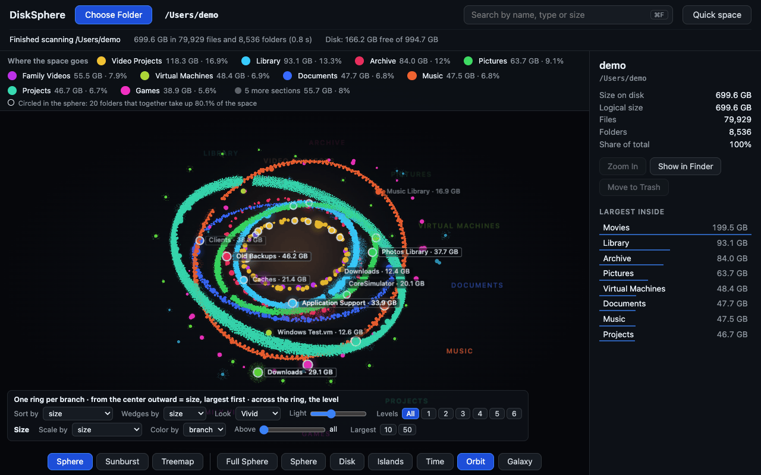761x475 pixels.
Task: Click the pink Games legend dot
Action: pyautogui.click(x=125, y=91)
